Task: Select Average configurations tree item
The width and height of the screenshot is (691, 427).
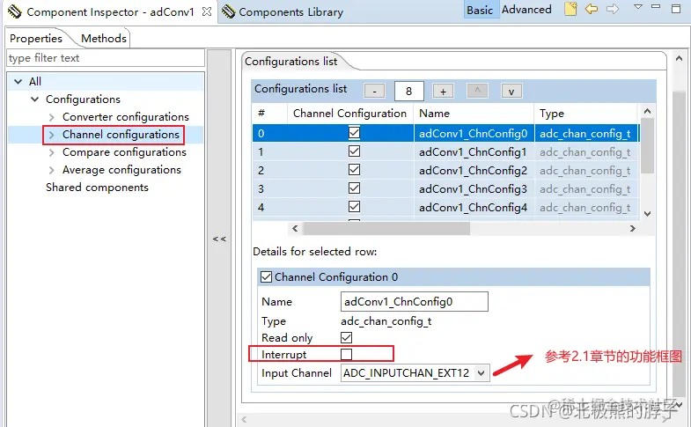Action: [x=121, y=170]
